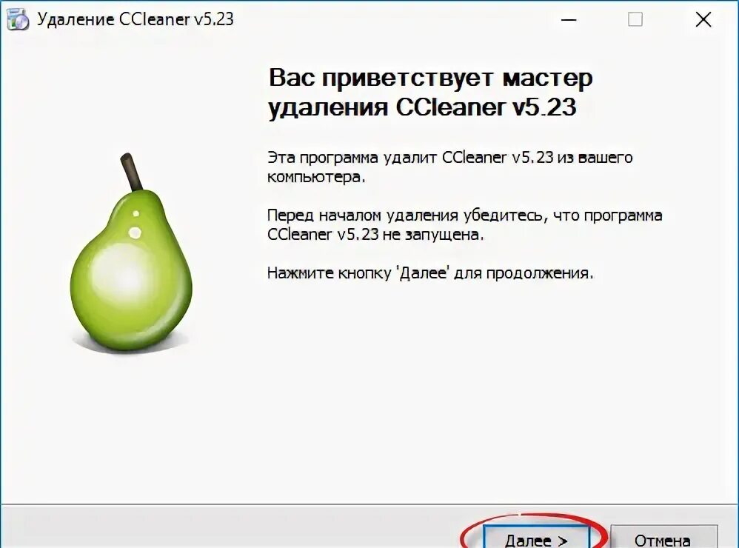
Task: Click the grey bottom bar left of buttons
Action: [231, 527]
